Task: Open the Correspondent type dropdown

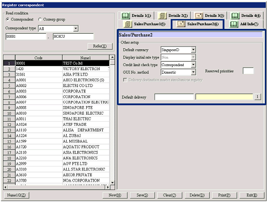Action: (x=76, y=28)
